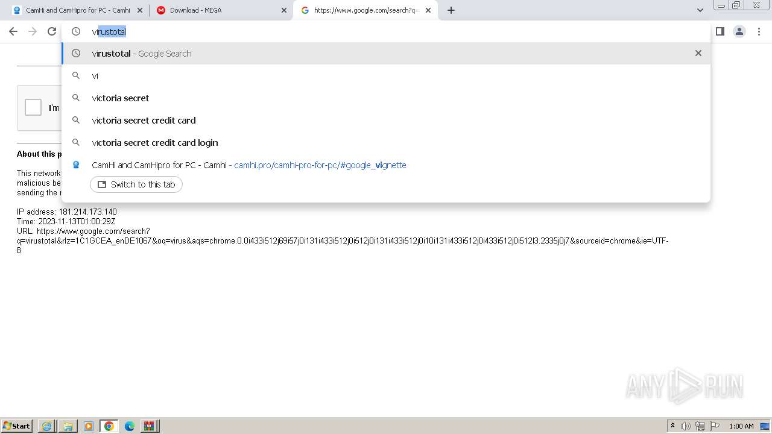
Task: Open Chrome side panel icon
Action: coord(720,31)
